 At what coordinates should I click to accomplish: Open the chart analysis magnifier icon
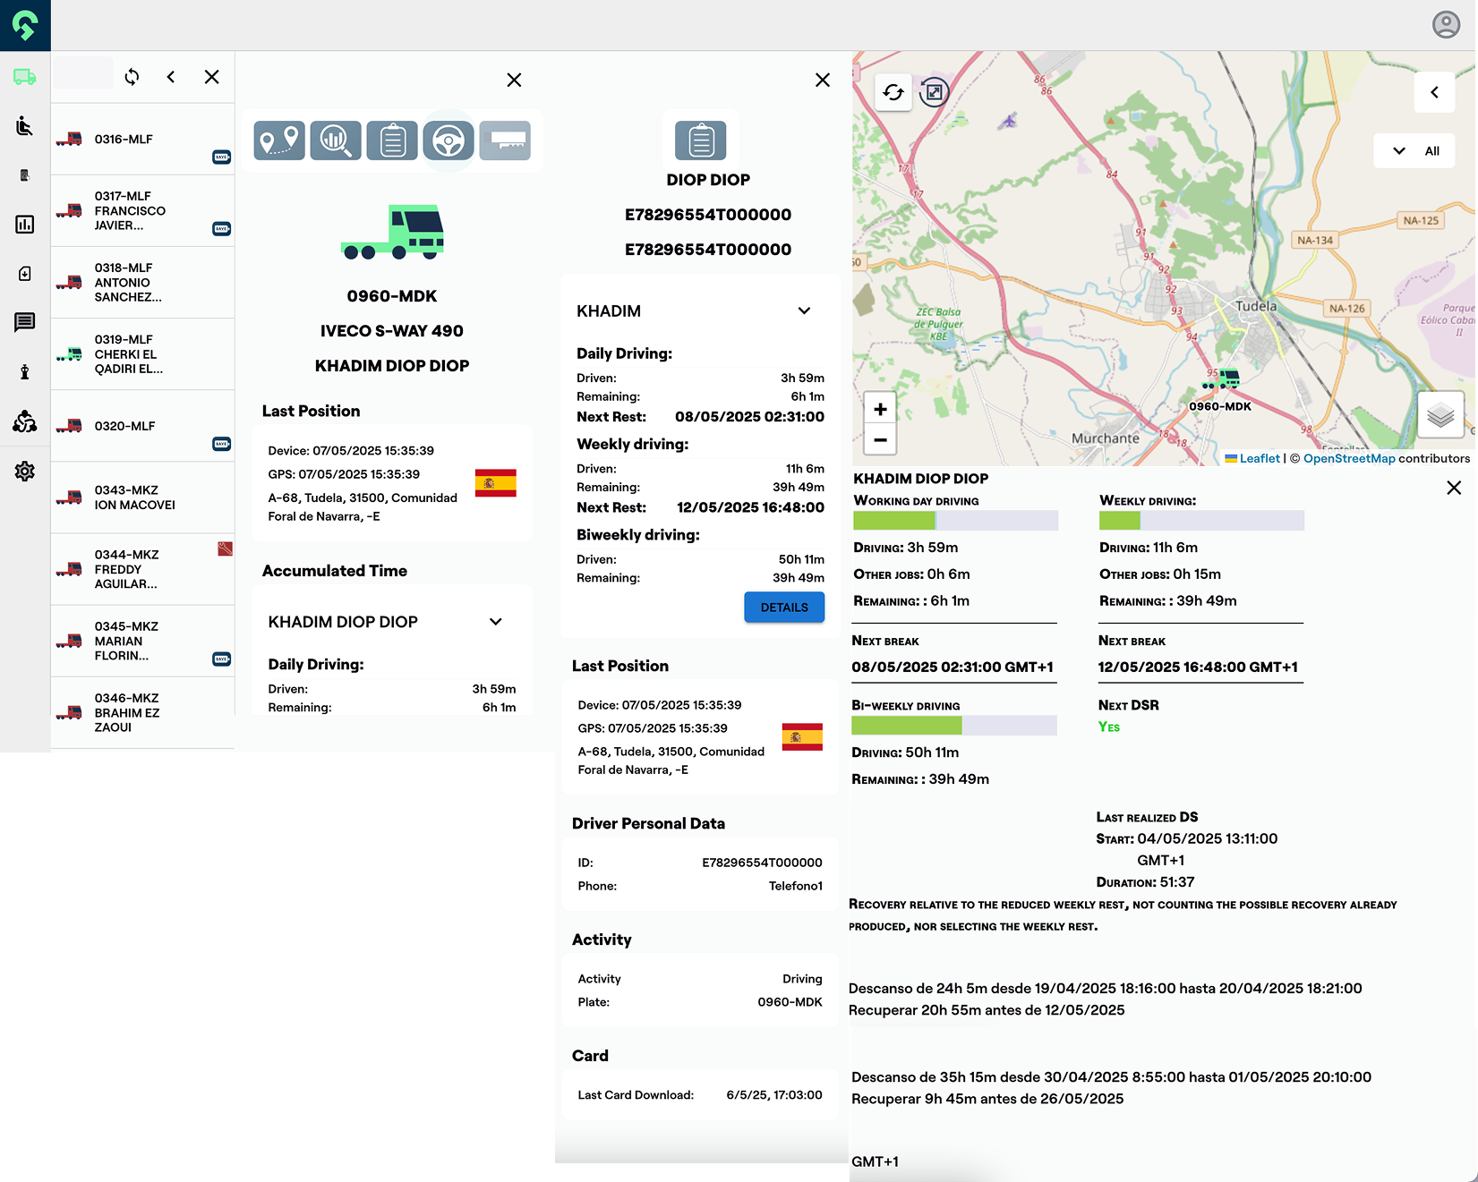click(336, 140)
